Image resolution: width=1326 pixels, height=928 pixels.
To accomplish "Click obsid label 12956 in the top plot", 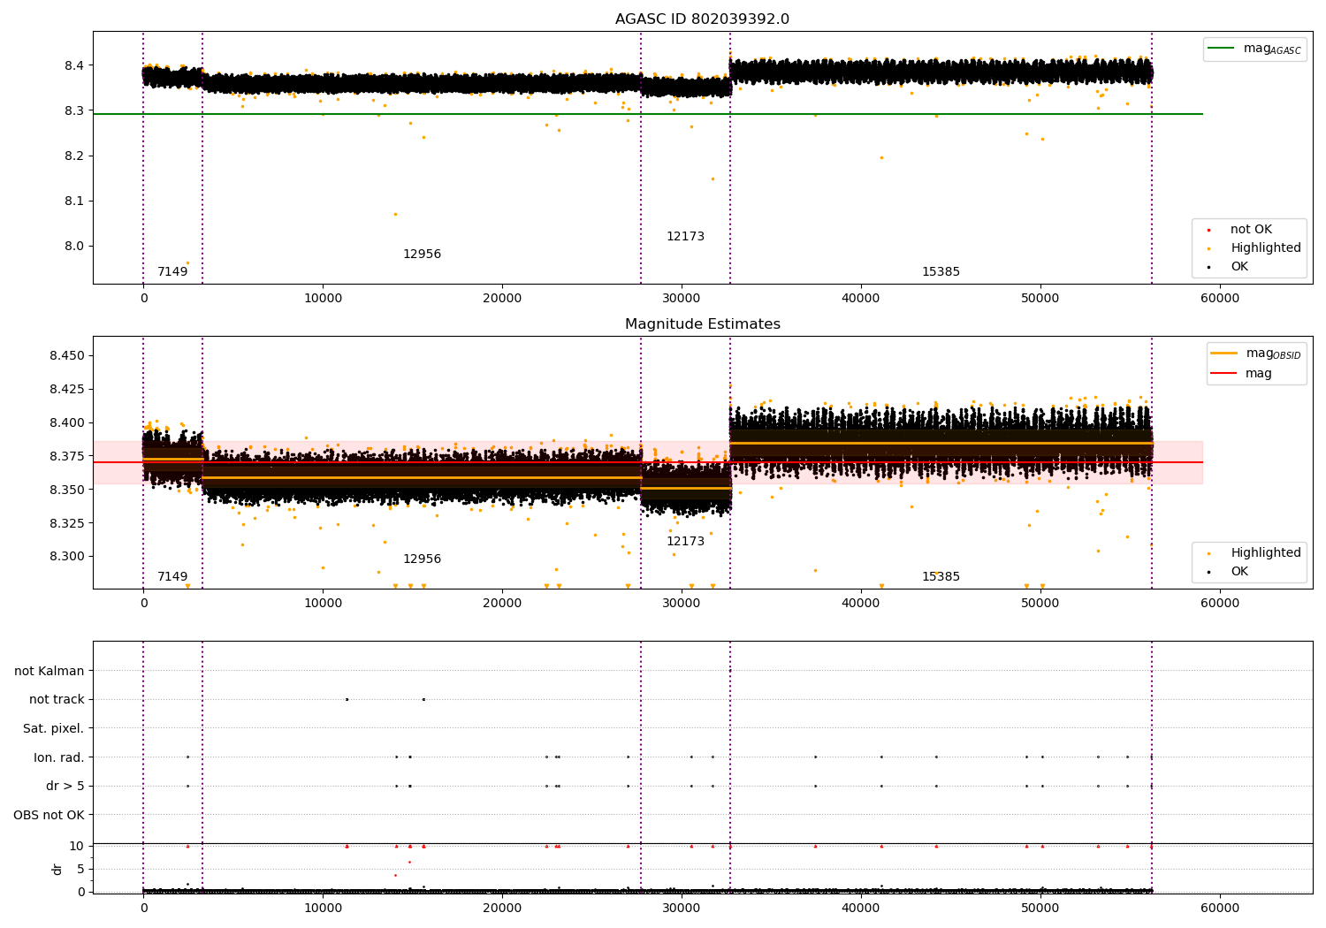I will click(422, 255).
